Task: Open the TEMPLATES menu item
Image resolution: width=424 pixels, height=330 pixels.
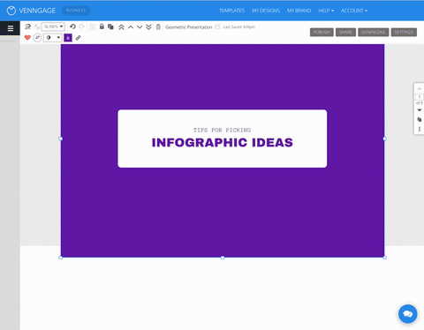Action: pos(232,11)
